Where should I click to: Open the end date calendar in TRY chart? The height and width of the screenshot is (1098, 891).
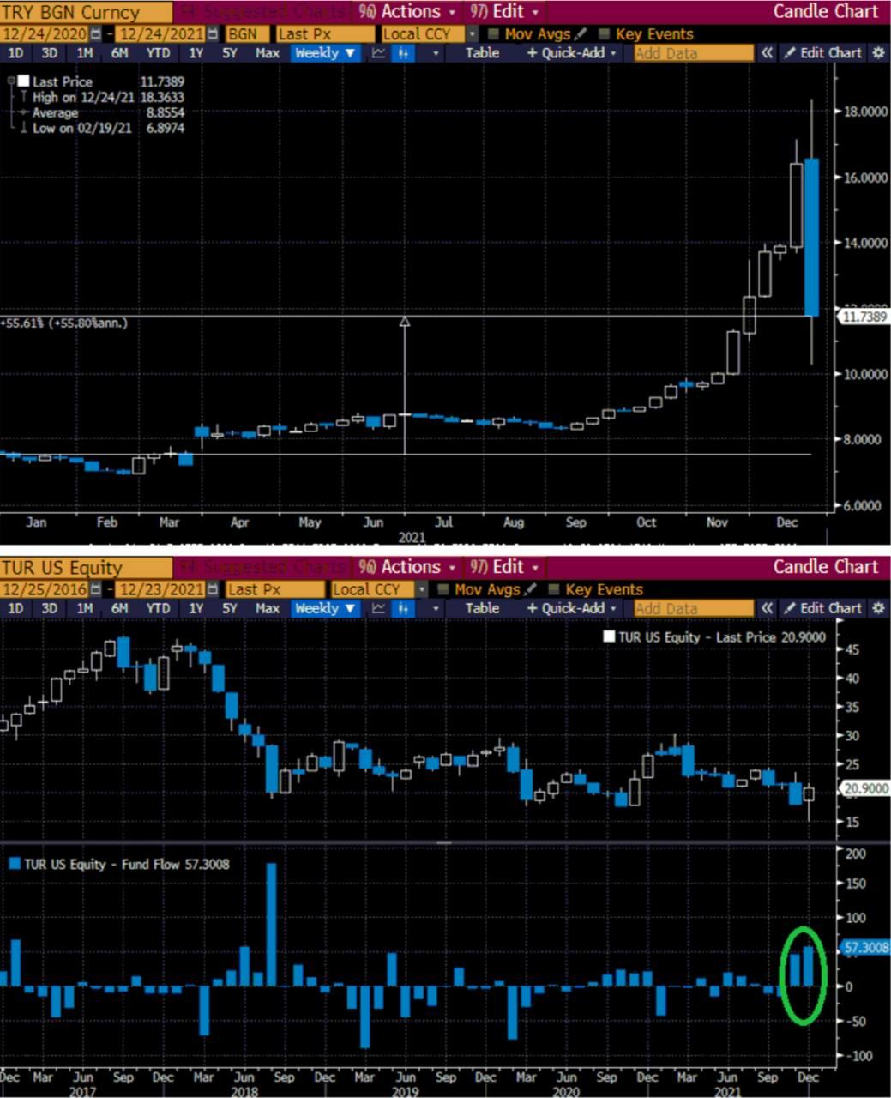pyautogui.click(x=212, y=34)
